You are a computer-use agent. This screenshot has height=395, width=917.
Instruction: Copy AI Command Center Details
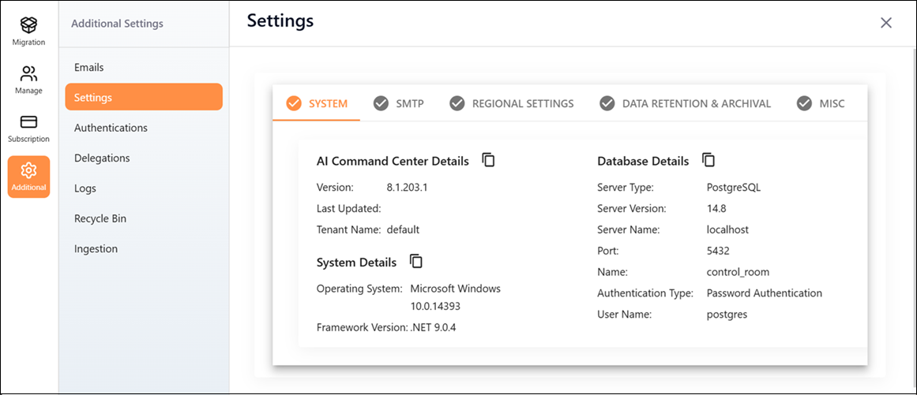pos(489,160)
